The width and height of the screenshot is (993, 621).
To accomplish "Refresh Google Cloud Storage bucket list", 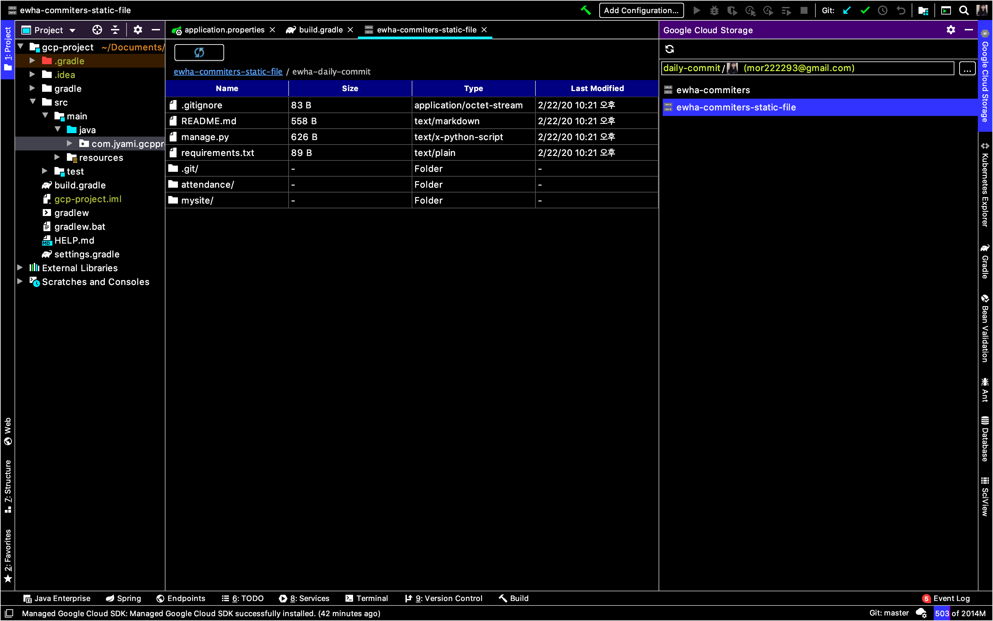I will [670, 49].
